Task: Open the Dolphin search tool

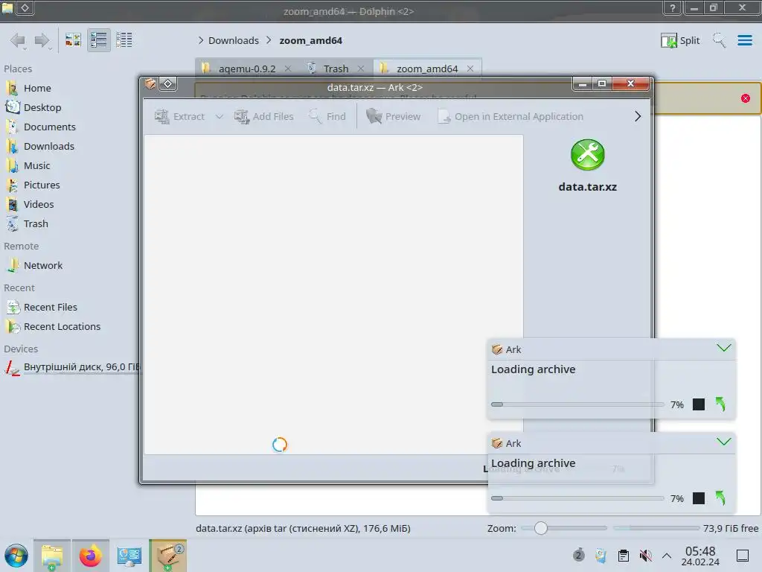Action: coord(720,40)
